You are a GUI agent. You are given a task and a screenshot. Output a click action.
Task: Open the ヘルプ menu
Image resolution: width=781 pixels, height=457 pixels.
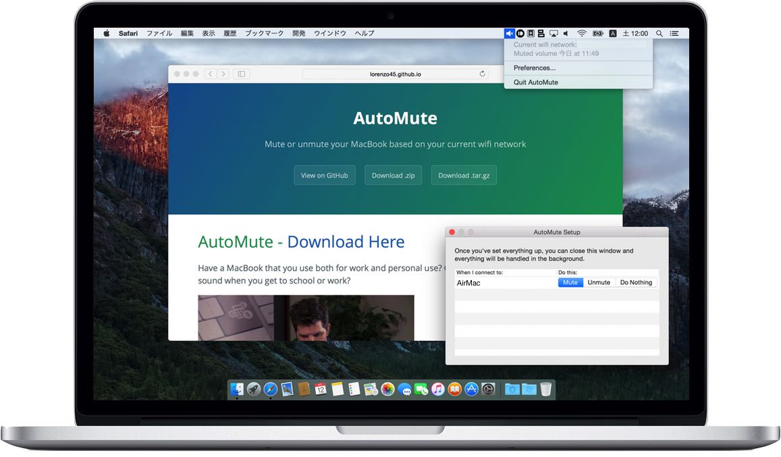click(364, 33)
